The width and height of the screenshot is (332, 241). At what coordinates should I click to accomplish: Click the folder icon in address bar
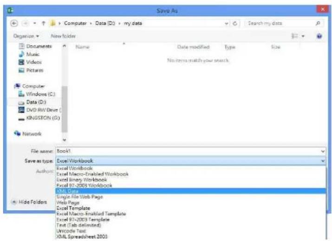point(53,23)
